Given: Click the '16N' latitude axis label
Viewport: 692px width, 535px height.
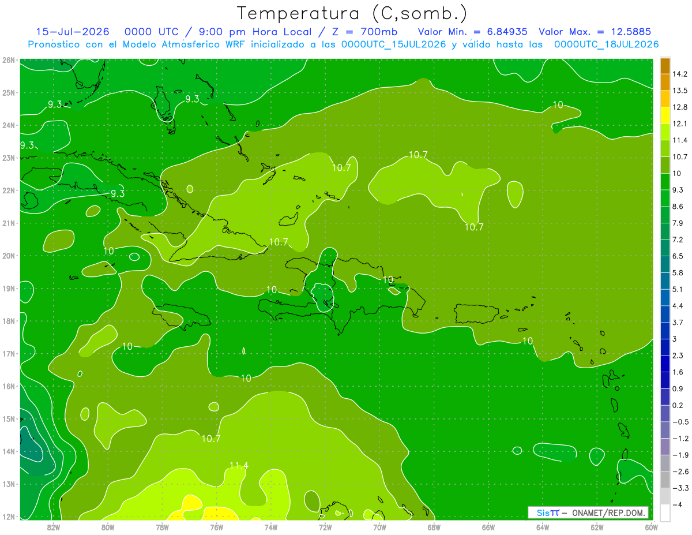Looking at the screenshot, I should click(9, 386).
